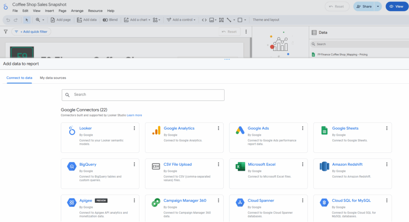
Task: Click the zoom magnifier tool
Action: (x=38, y=20)
